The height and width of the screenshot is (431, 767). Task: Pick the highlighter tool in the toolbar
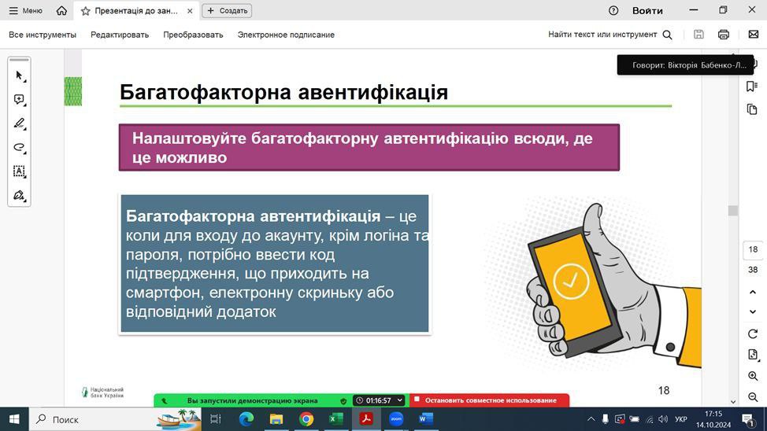point(19,123)
